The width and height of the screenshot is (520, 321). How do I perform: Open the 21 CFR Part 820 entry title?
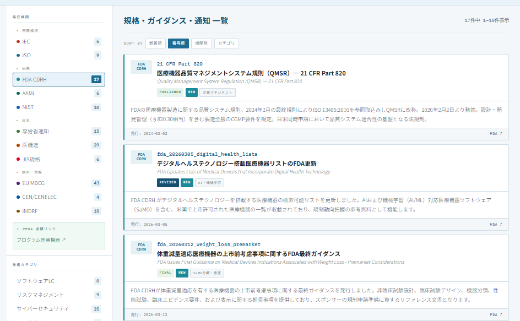[251, 73]
